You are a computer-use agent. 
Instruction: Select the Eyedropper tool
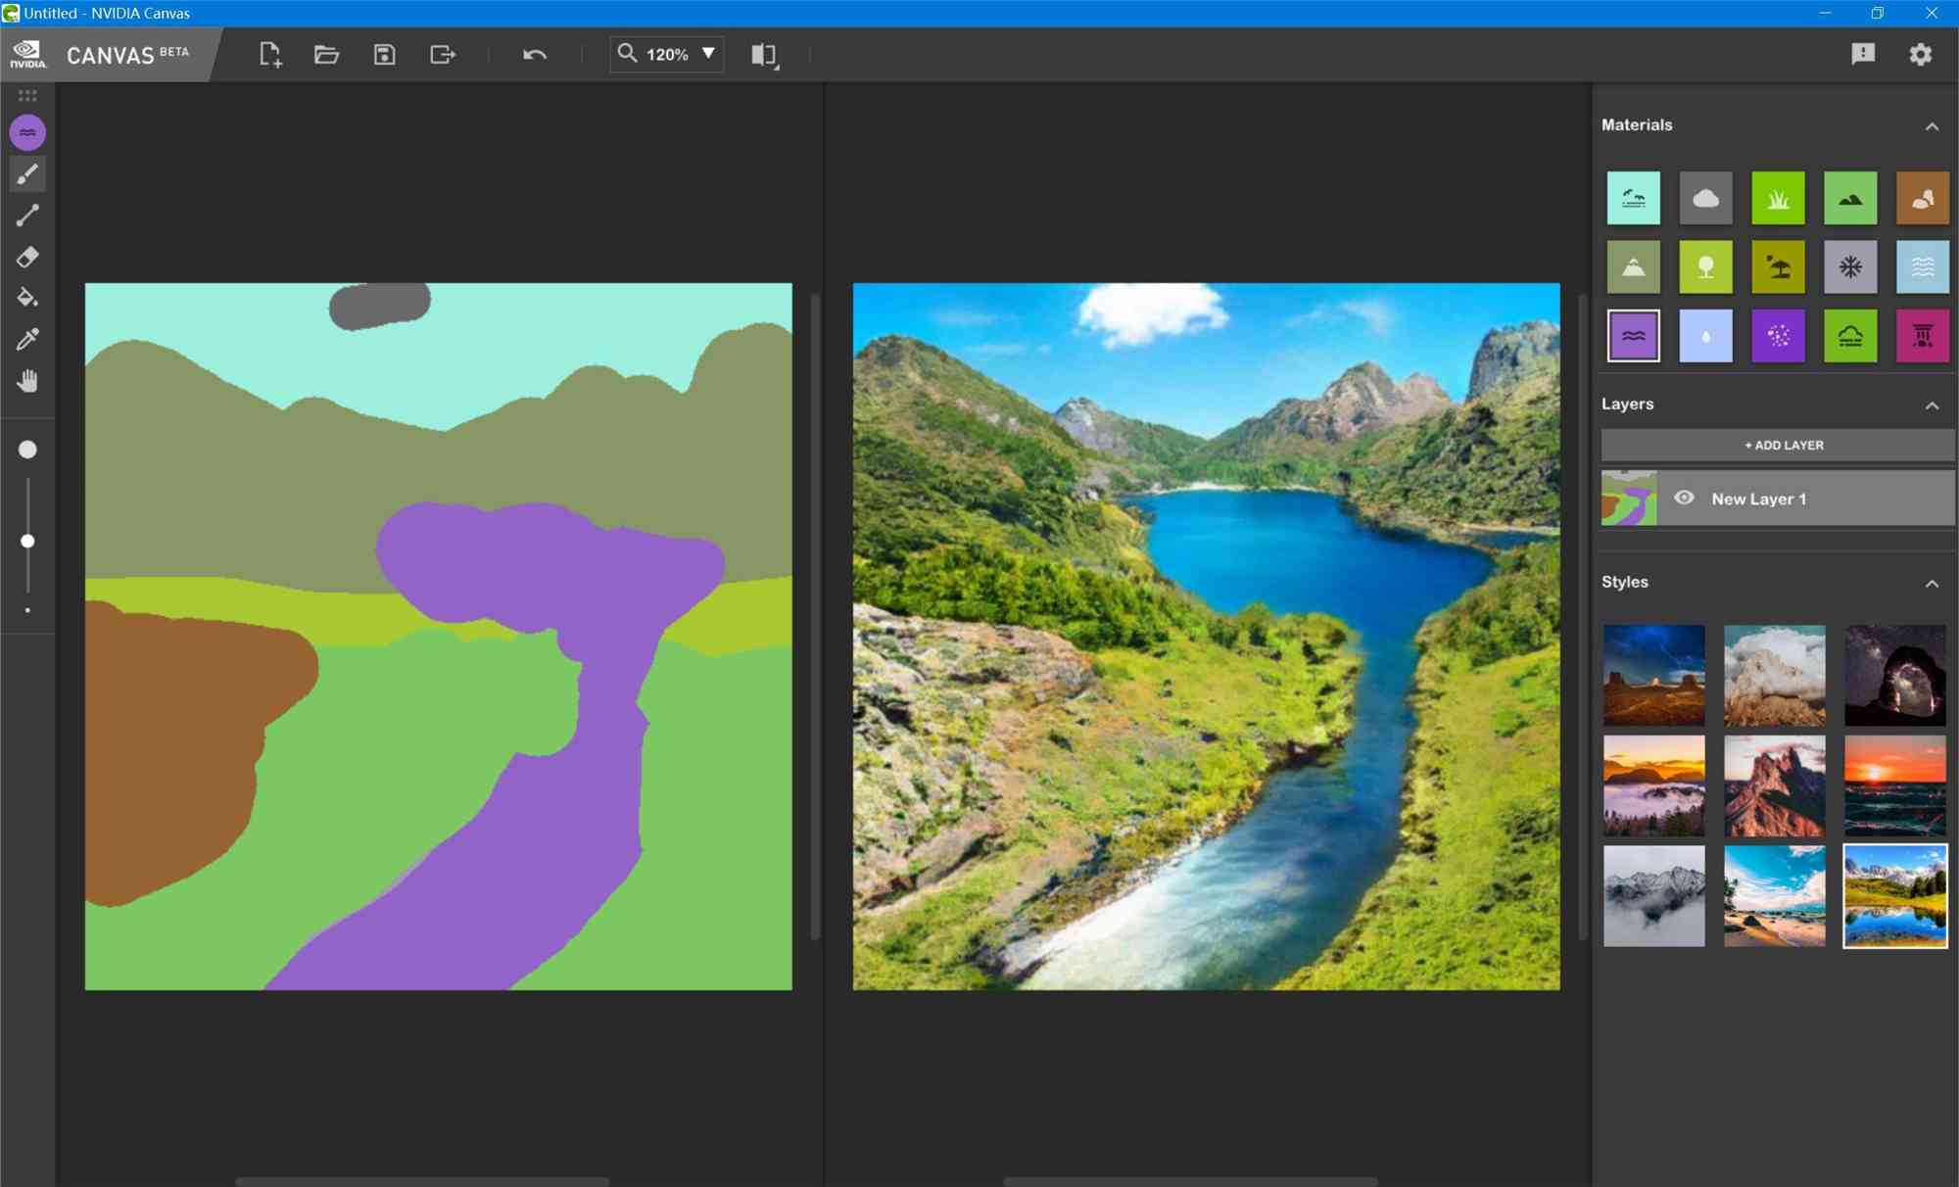(x=26, y=340)
